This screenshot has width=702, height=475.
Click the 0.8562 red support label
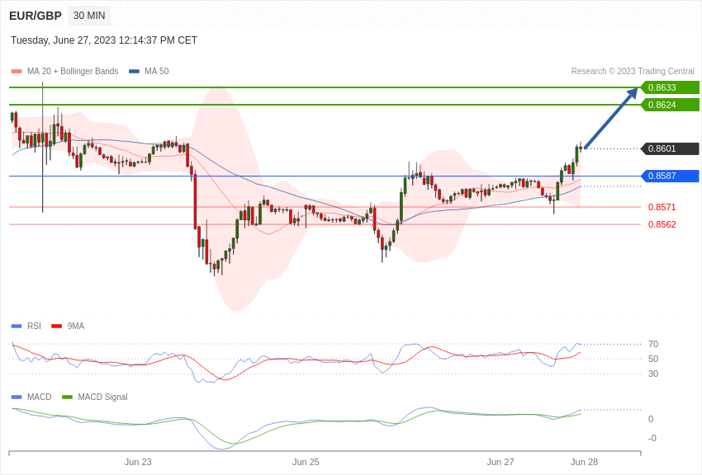662,224
